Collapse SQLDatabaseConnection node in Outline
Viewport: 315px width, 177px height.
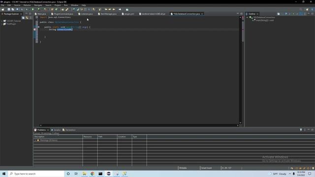[x=247, y=18]
